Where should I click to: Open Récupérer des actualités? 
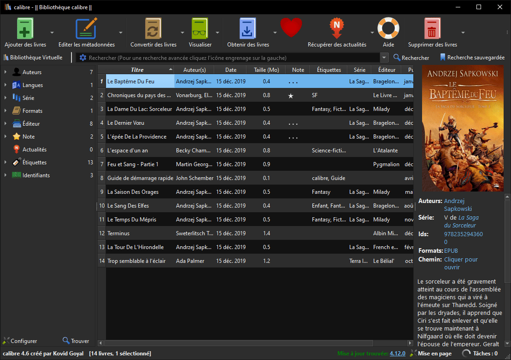tap(337, 29)
